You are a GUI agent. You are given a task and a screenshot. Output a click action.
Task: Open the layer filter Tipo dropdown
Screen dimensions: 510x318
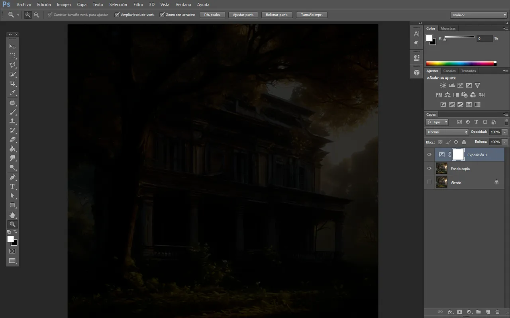click(437, 122)
